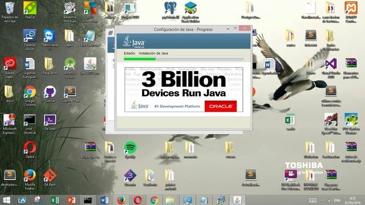Open the Excel file on the desktop
Screen dimensions: 365x205
point(290,121)
